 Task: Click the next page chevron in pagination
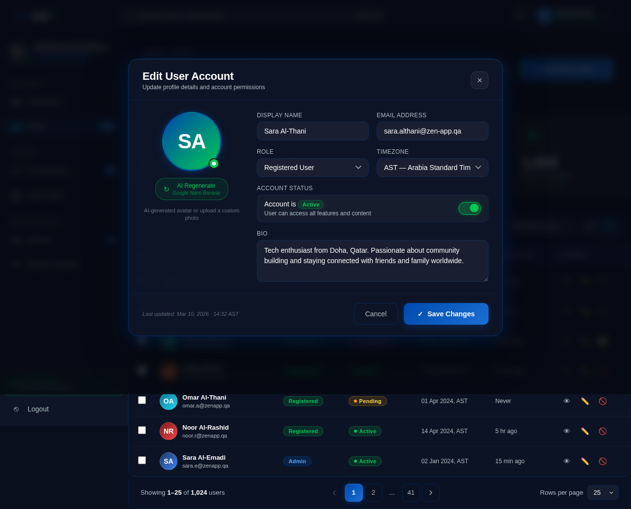(x=430, y=492)
